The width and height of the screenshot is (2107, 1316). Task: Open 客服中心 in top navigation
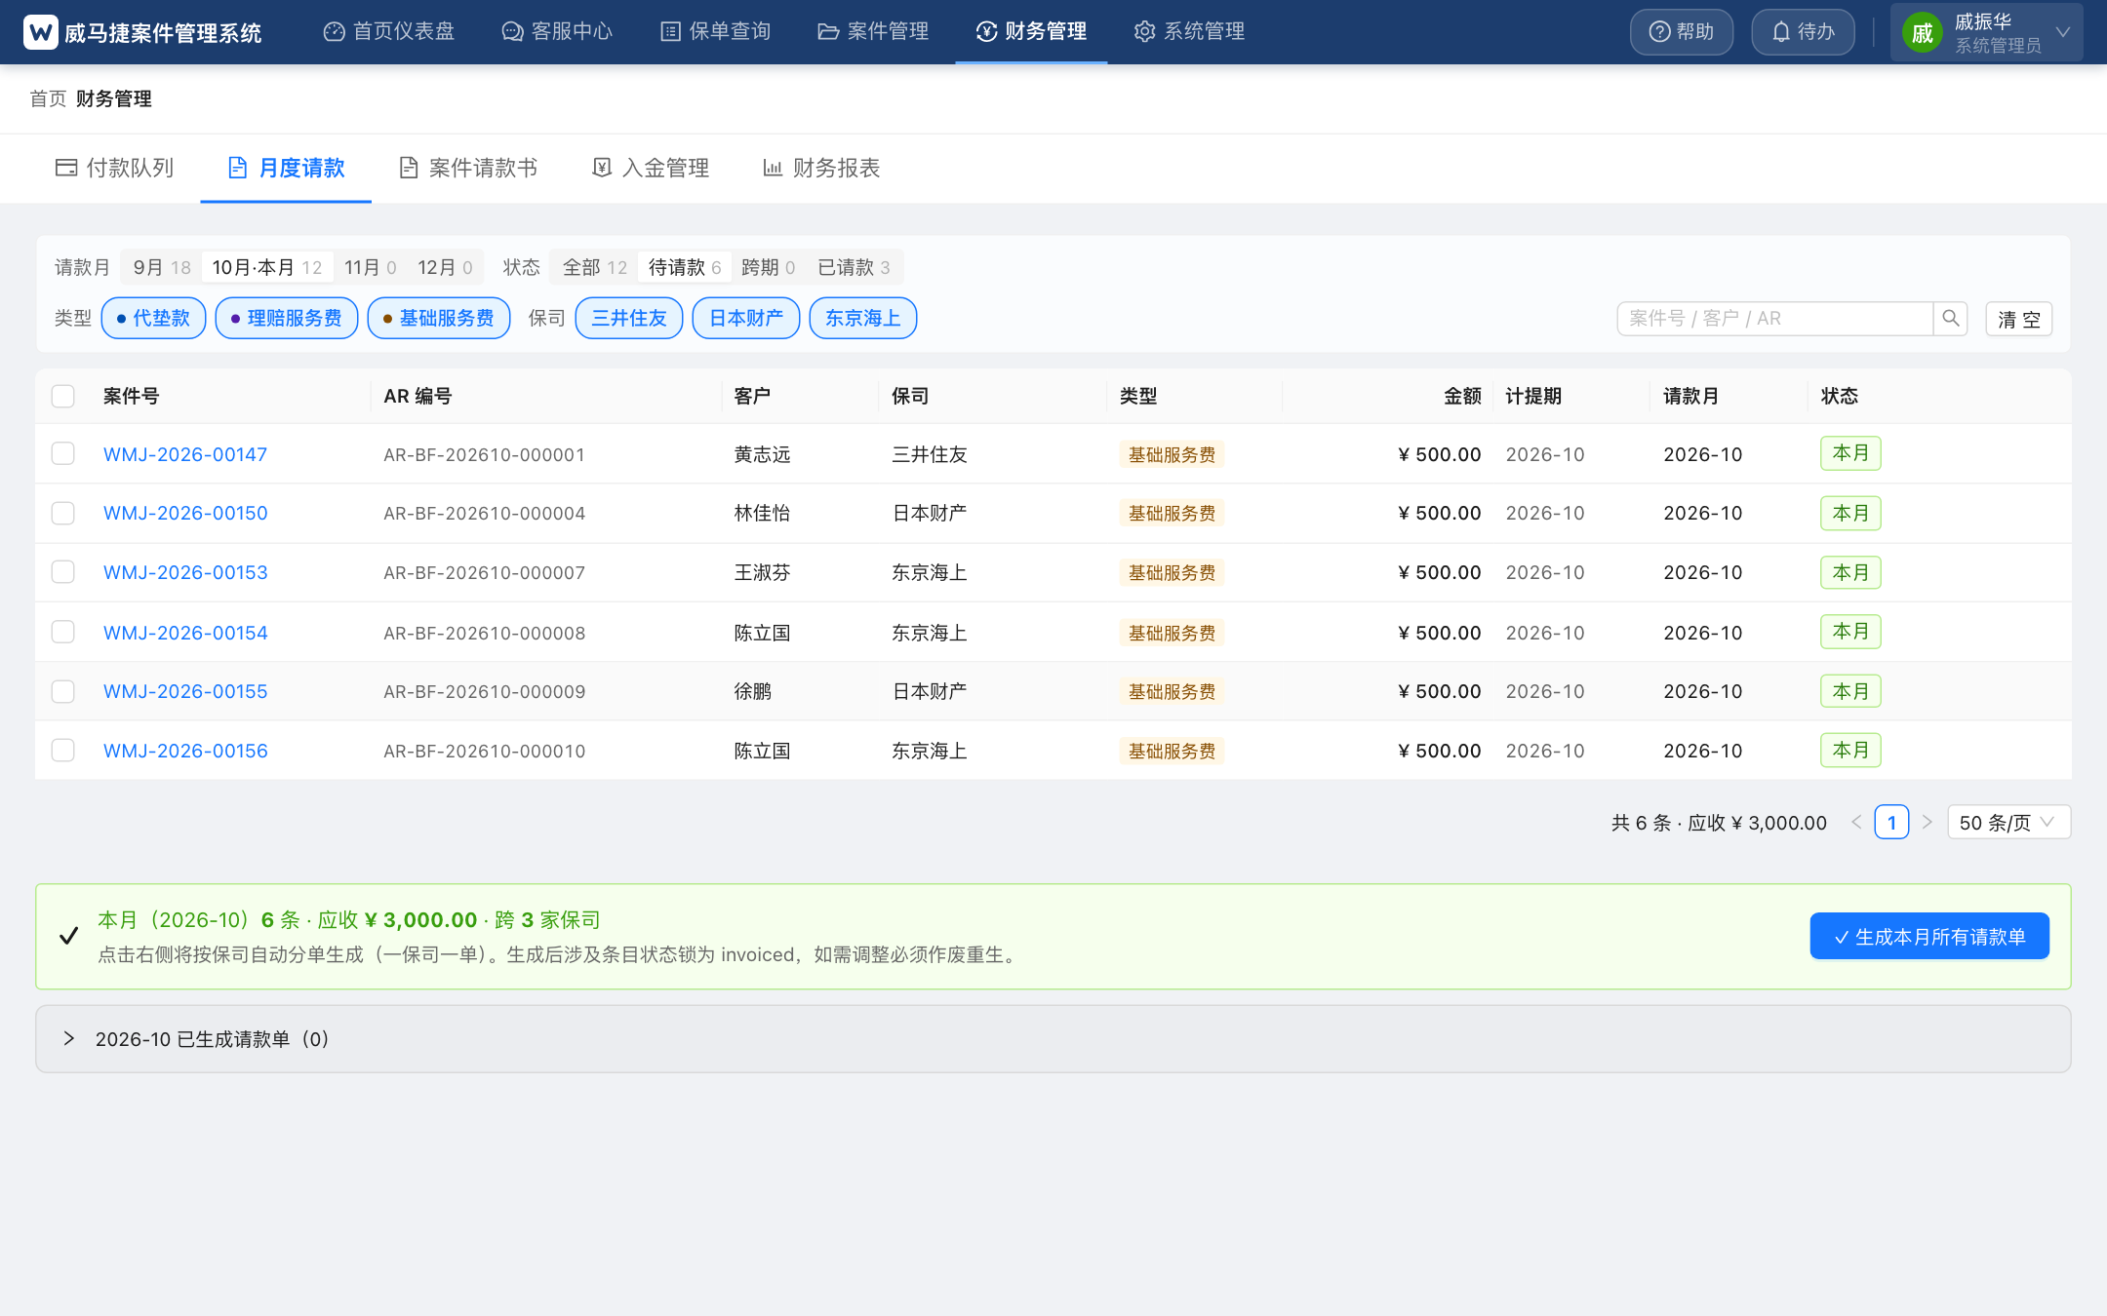click(557, 31)
